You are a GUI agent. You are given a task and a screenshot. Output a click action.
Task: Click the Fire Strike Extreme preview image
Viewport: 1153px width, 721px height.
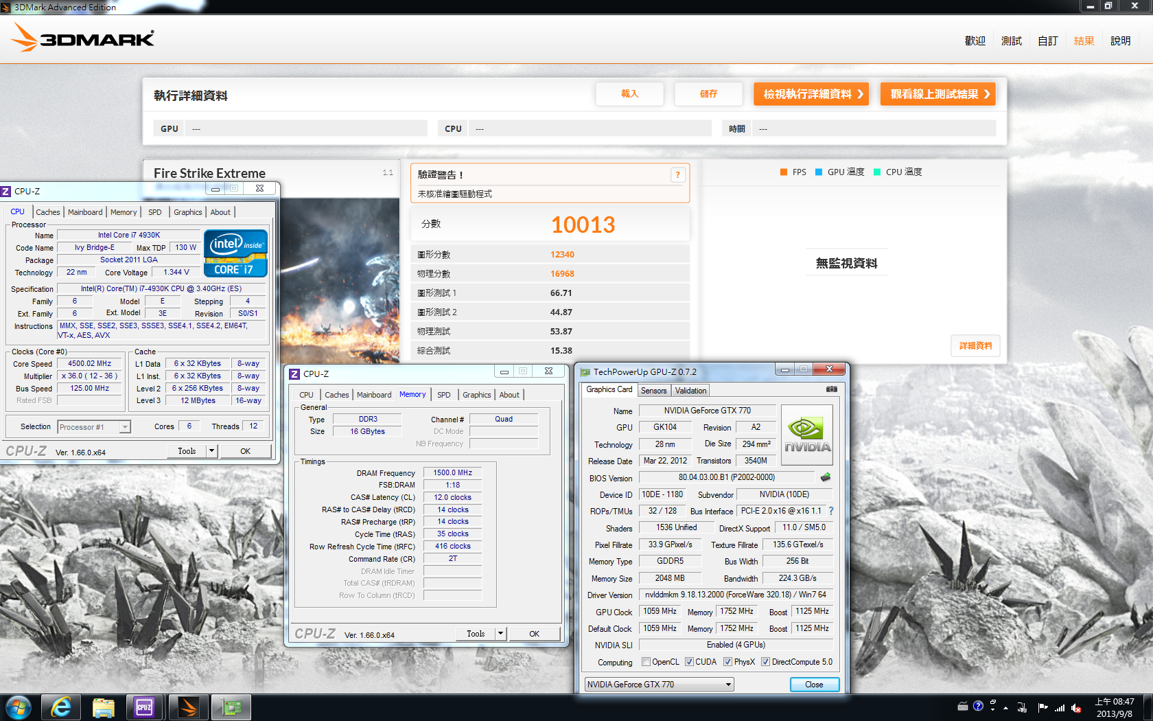click(340, 281)
